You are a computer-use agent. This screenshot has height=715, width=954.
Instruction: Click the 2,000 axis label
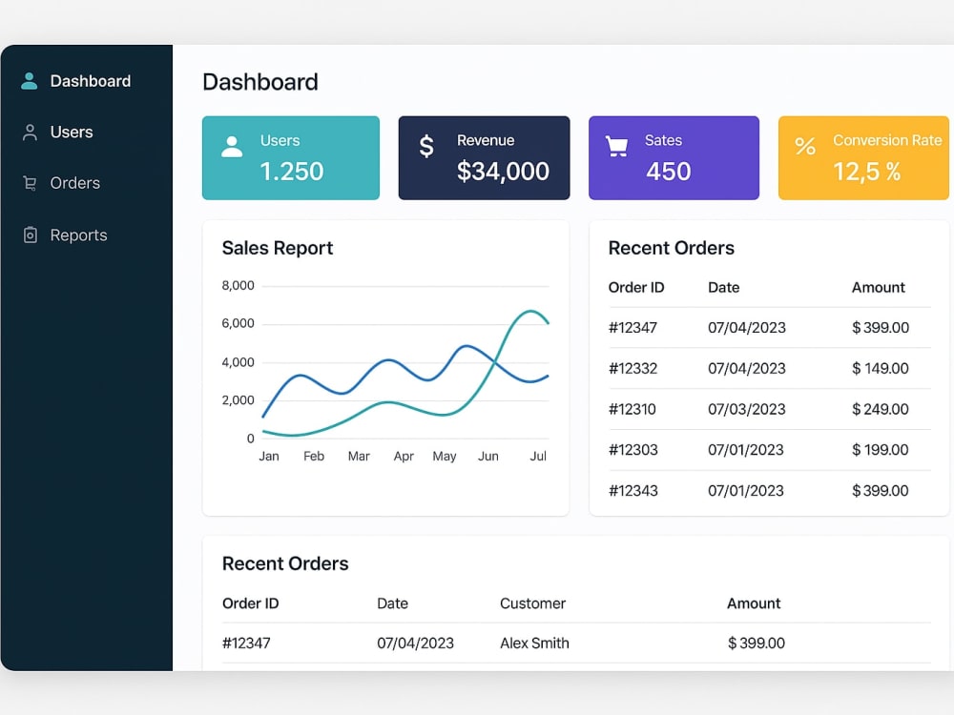(238, 400)
